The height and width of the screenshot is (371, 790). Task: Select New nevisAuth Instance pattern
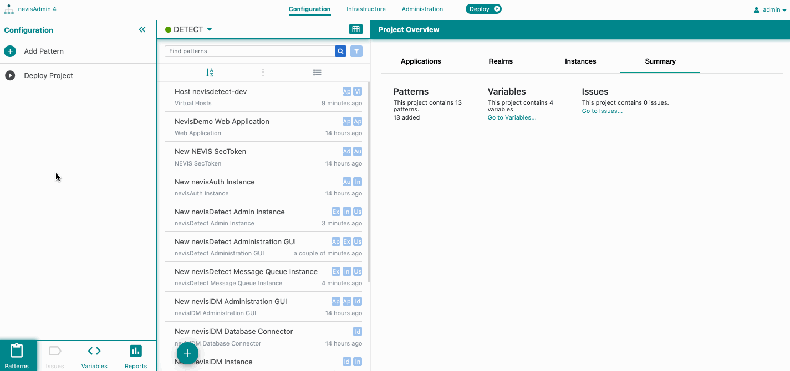[263, 187]
